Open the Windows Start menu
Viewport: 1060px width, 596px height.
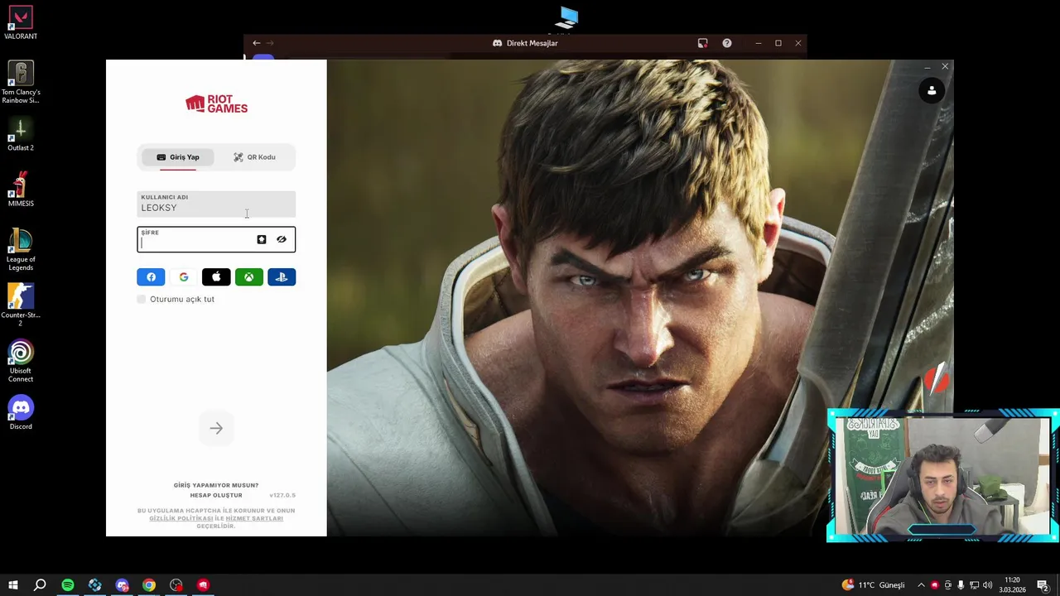(12, 585)
